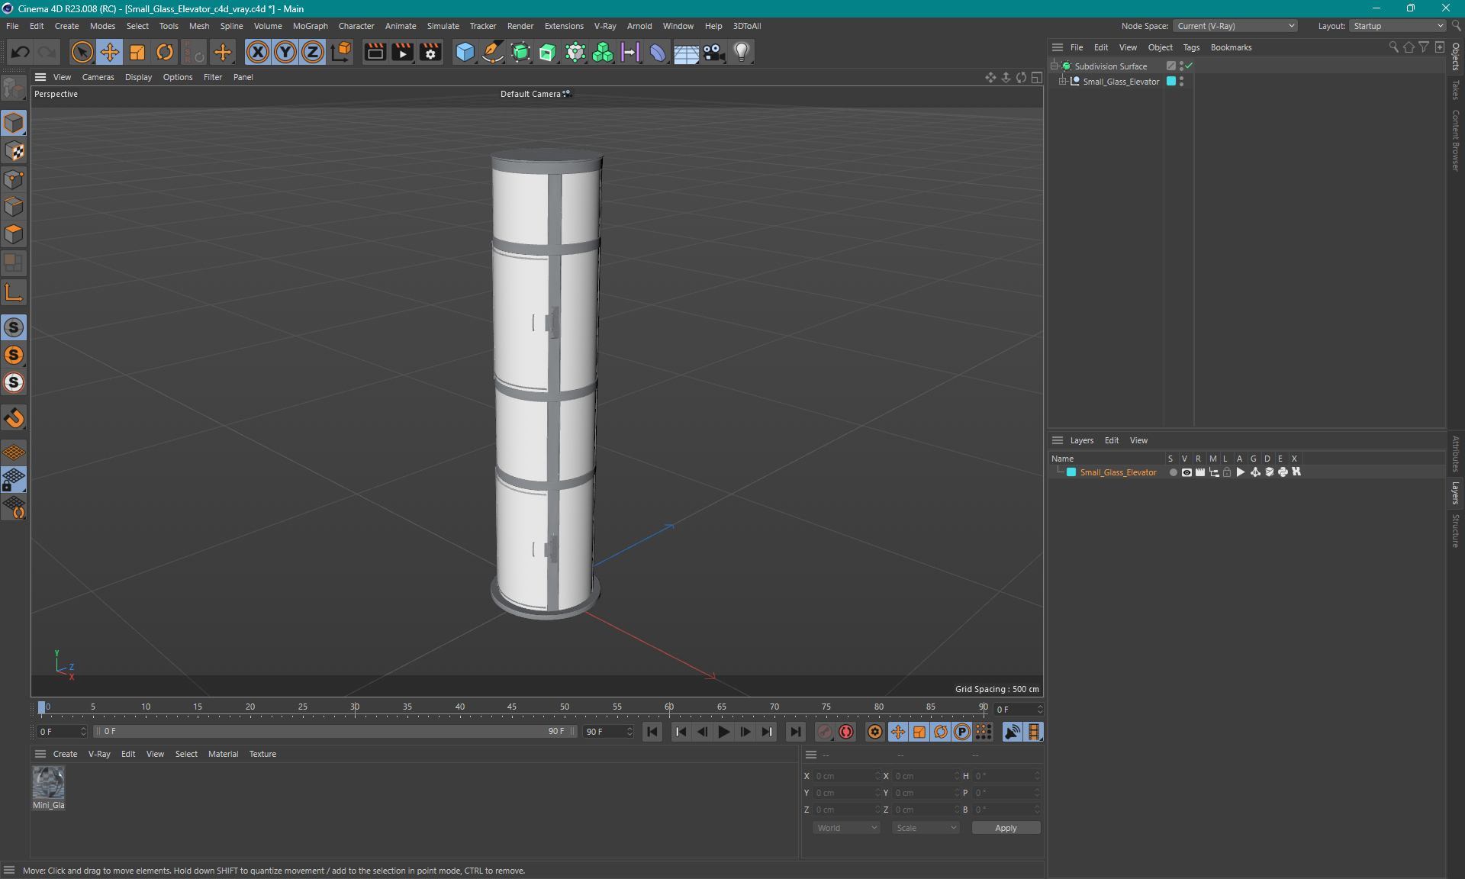Expand the Subdivision Surface tree node
Screen dimensions: 1465x879
[x=1054, y=66]
